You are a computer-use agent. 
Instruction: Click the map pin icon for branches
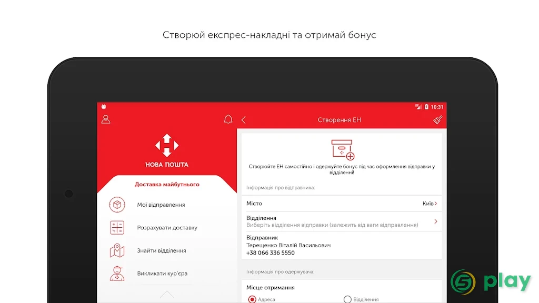[117, 250]
